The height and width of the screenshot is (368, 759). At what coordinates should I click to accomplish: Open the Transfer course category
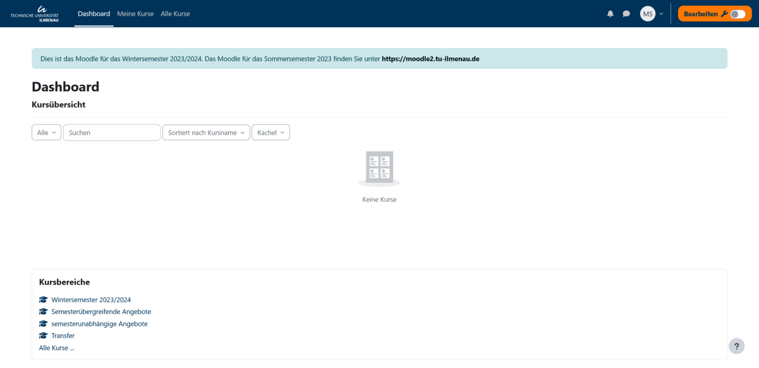point(63,336)
